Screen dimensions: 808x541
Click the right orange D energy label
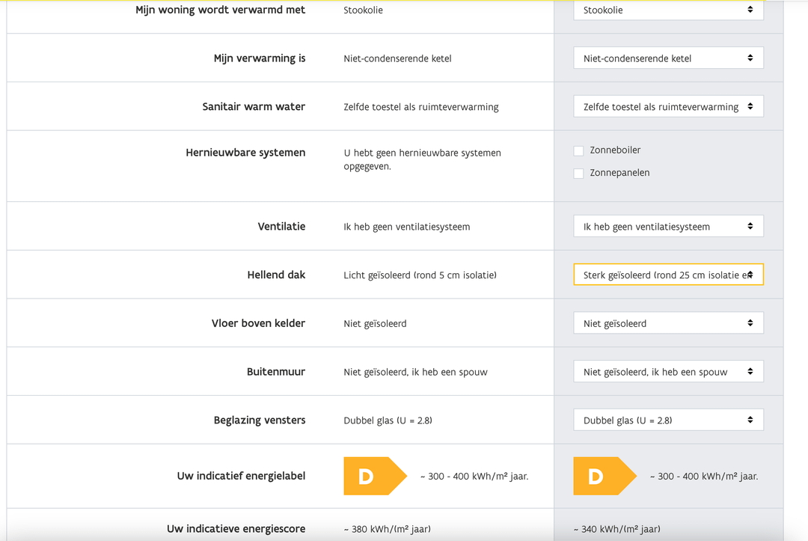[x=605, y=476]
